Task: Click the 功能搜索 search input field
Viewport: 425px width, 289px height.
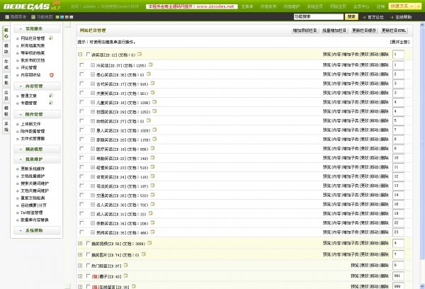Action: tap(319, 17)
